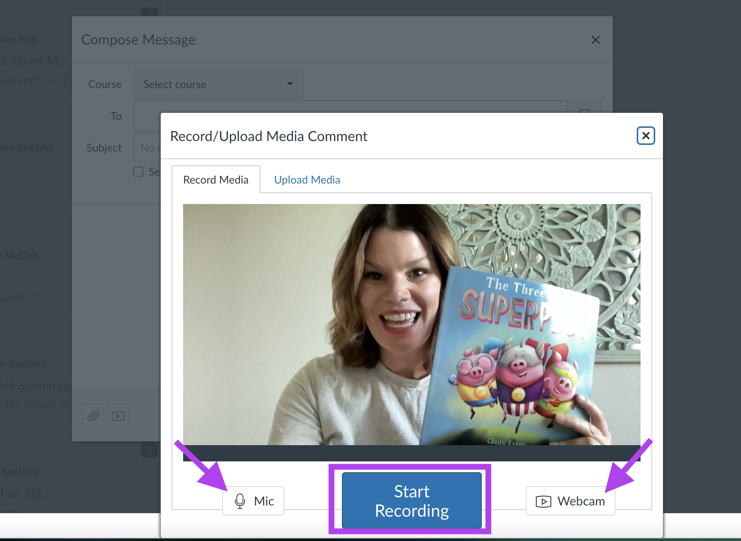Click the webcam preview video
This screenshot has height=541, width=741.
412,325
